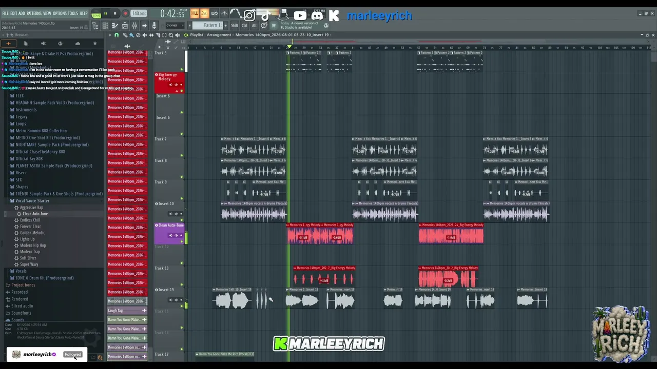
Task: Click the Alt modifier button
Action: (x=254, y=26)
